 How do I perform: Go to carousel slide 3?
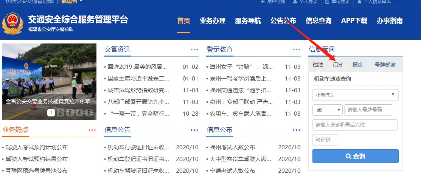pos(70,113)
